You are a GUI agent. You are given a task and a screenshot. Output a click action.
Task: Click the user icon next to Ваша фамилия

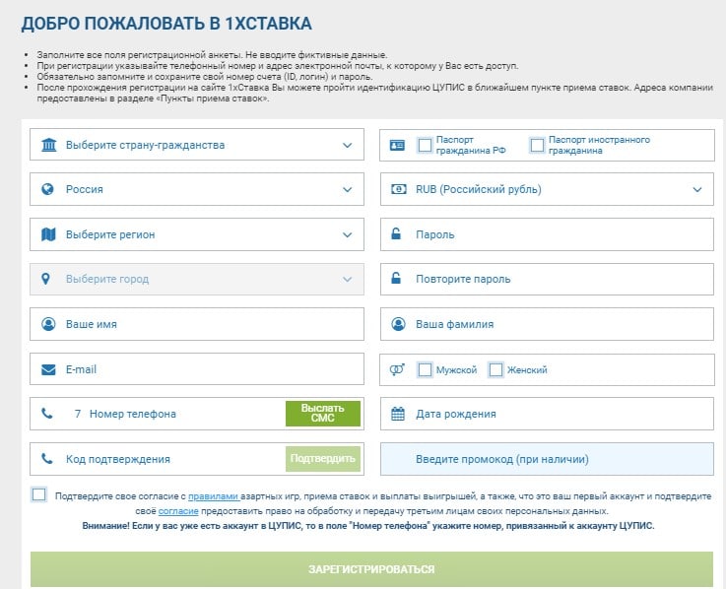[x=398, y=324]
